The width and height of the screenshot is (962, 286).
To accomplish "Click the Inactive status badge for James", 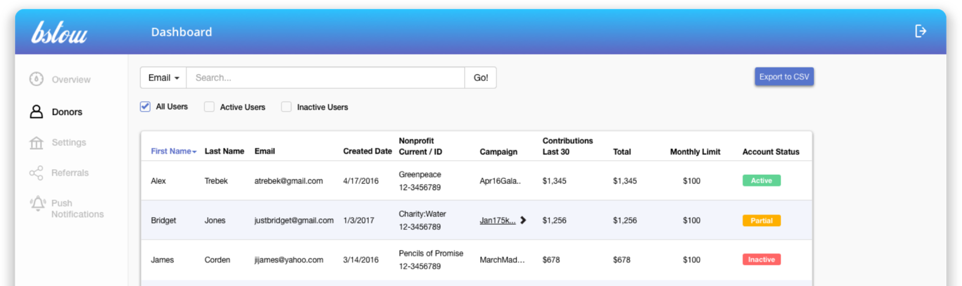I will click(x=762, y=259).
